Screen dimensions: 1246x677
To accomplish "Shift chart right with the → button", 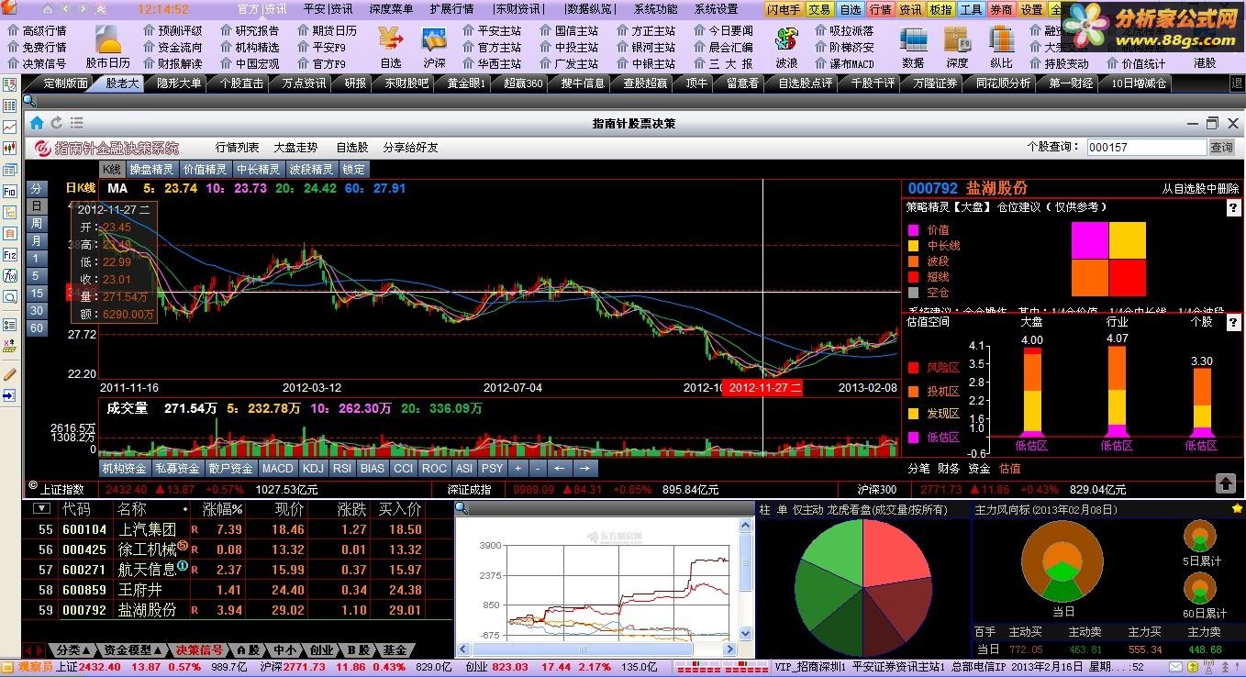I will (x=584, y=468).
